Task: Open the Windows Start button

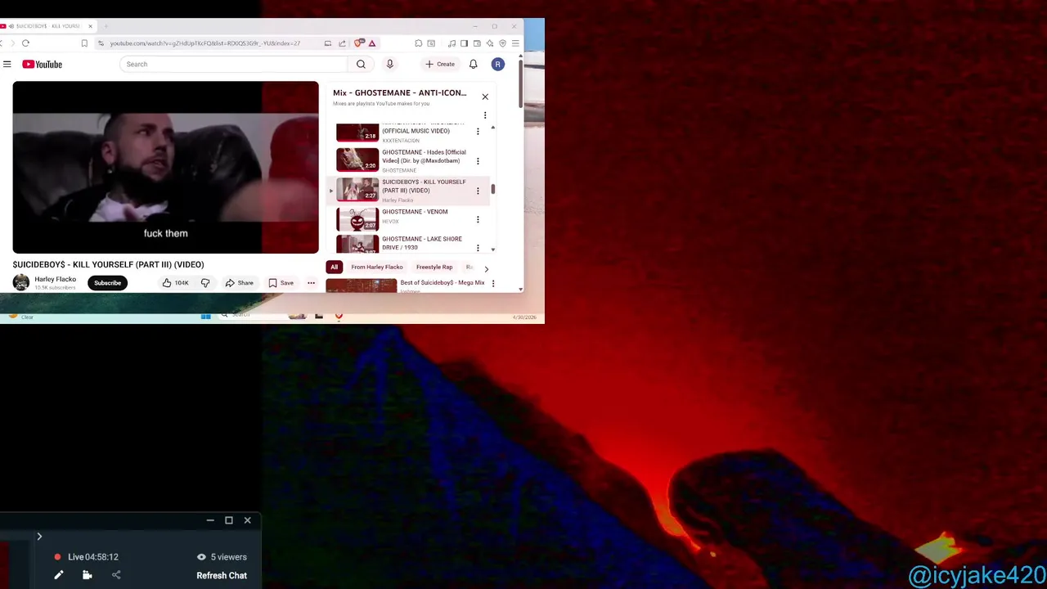Action: 205,316
